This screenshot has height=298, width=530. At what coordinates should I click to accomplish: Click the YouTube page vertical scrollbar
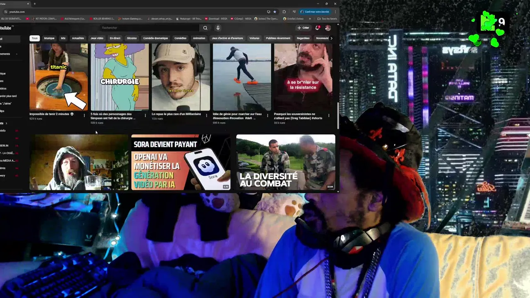click(338, 116)
